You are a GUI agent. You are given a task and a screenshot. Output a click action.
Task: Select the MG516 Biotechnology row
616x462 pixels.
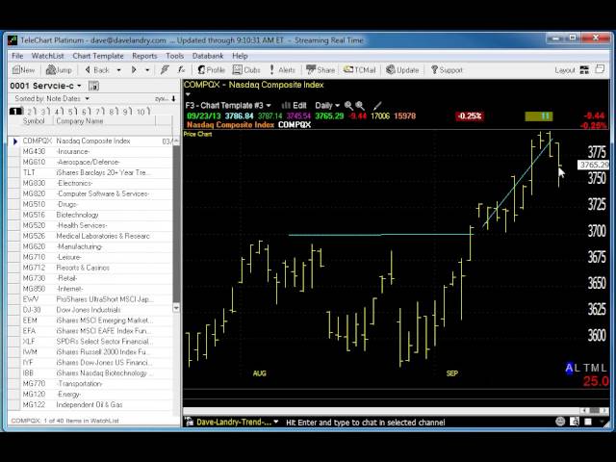(x=90, y=215)
